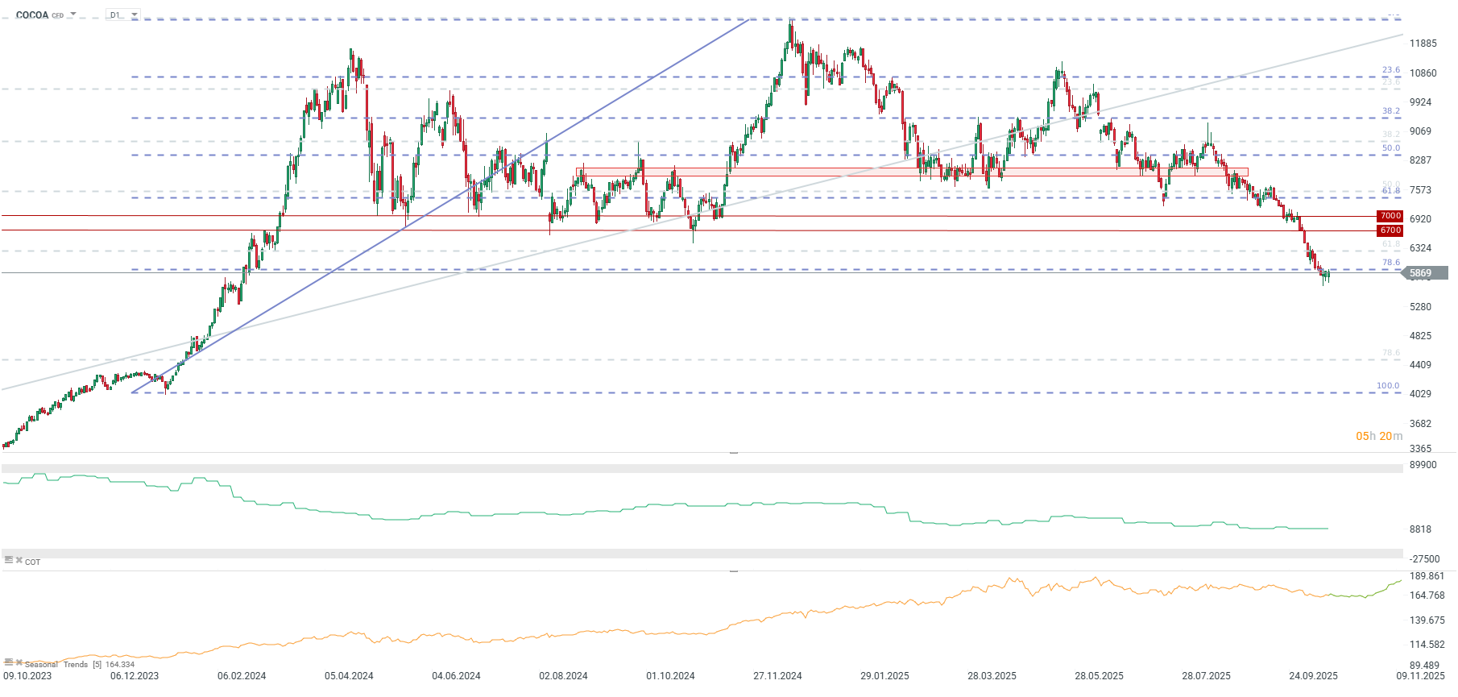This screenshot has height=697, width=1458.
Task: Click the Seasonal Trends indicator label
Action: (56, 665)
